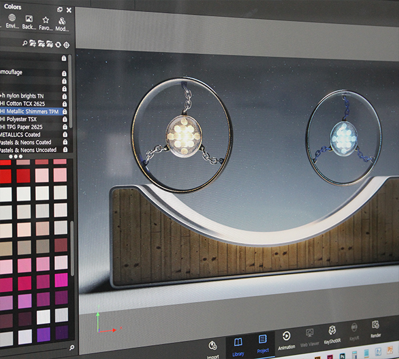Open PowerPoint from the Windows taskbar
This screenshot has width=399, height=359.
(x=390, y=350)
